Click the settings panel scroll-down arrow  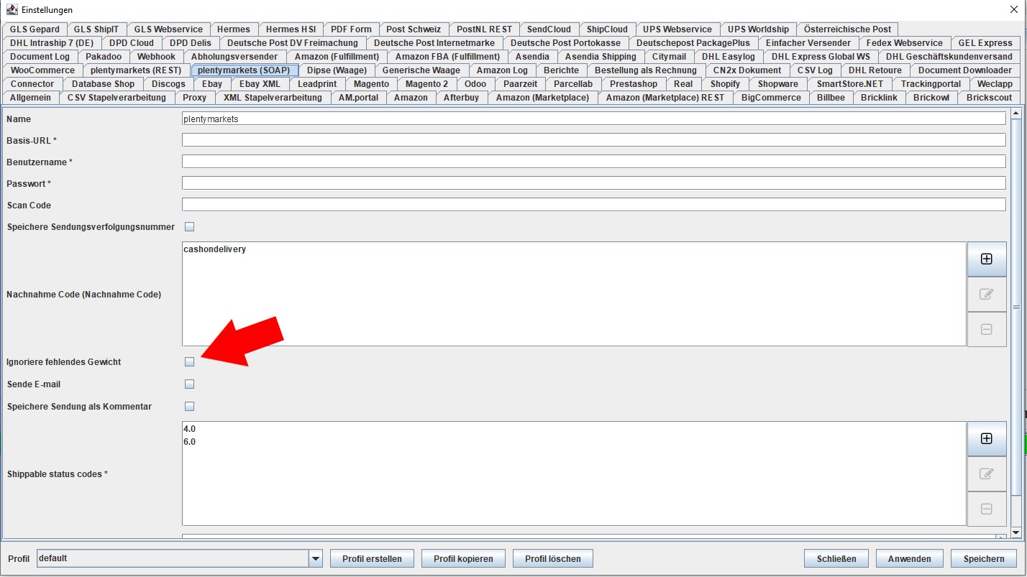pyautogui.click(x=1016, y=532)
